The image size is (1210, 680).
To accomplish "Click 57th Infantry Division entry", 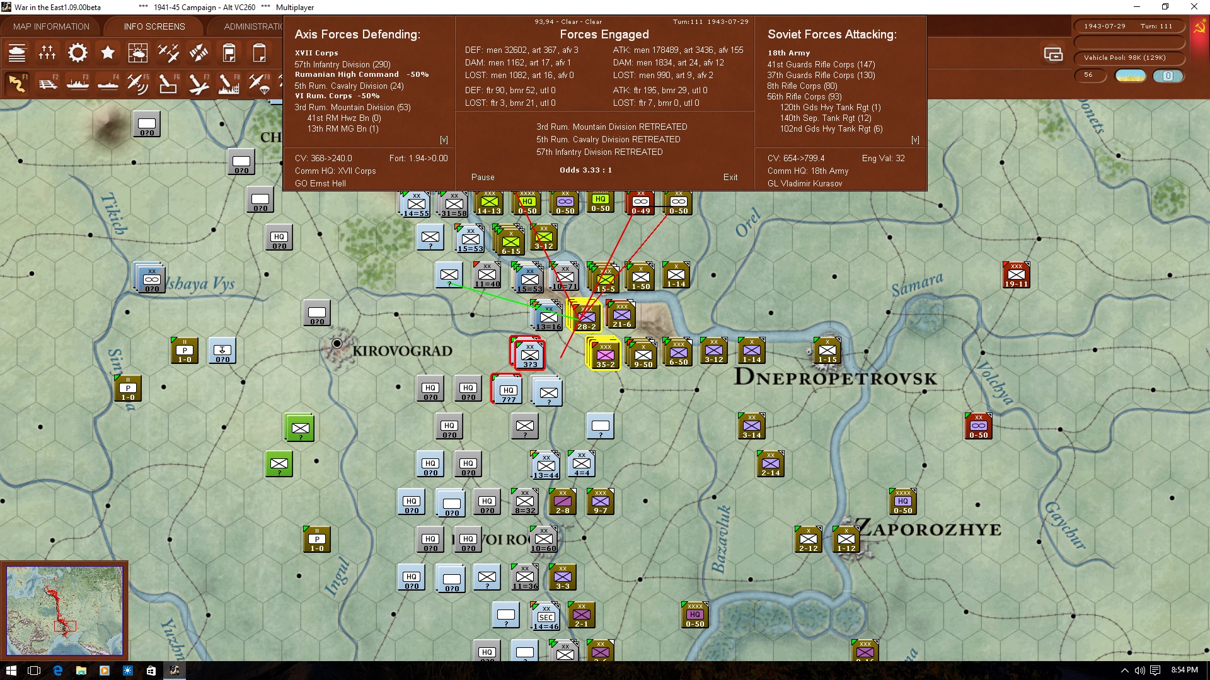I will 342,65.
